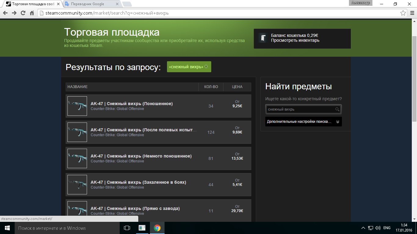Open a new browser tab
417x234 pixels.
[127, 4]
